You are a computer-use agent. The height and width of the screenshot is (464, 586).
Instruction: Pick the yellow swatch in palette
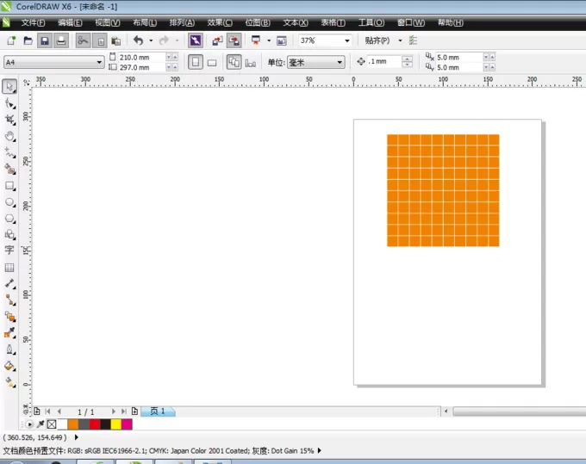click(115, 424)
